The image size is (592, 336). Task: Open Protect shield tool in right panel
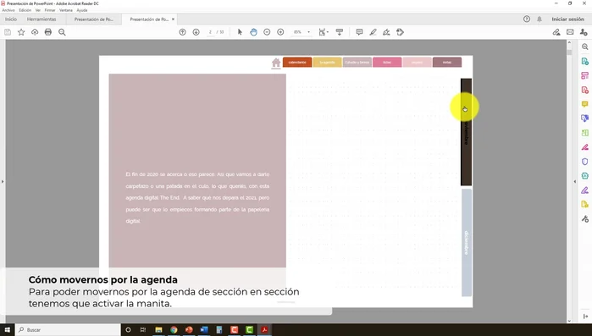(585, 162)
